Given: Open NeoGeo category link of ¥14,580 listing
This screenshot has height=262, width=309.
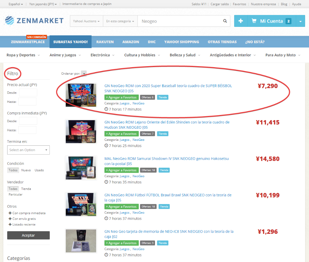Looking at the screenshot, I should pyautogui.click(x=138, y=176).
